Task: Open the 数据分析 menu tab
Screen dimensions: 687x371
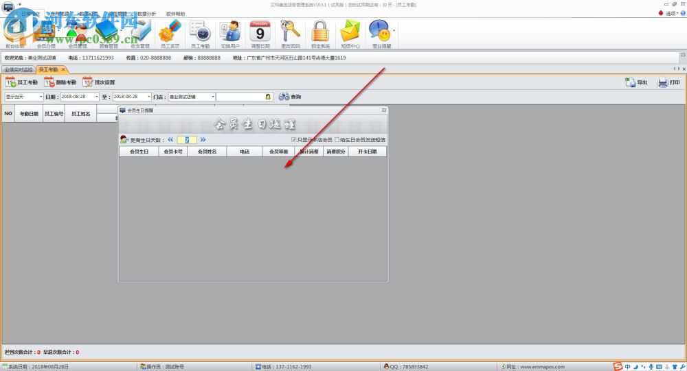Action: pyautogui.click(x=146, y=14)
